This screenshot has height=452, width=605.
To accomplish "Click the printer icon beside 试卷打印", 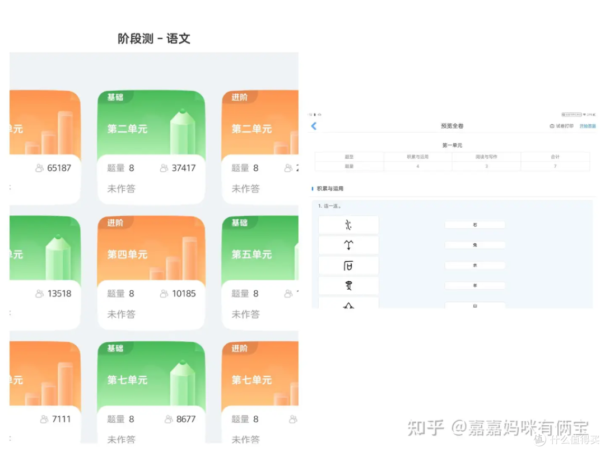I will click(x=552, y=126).
